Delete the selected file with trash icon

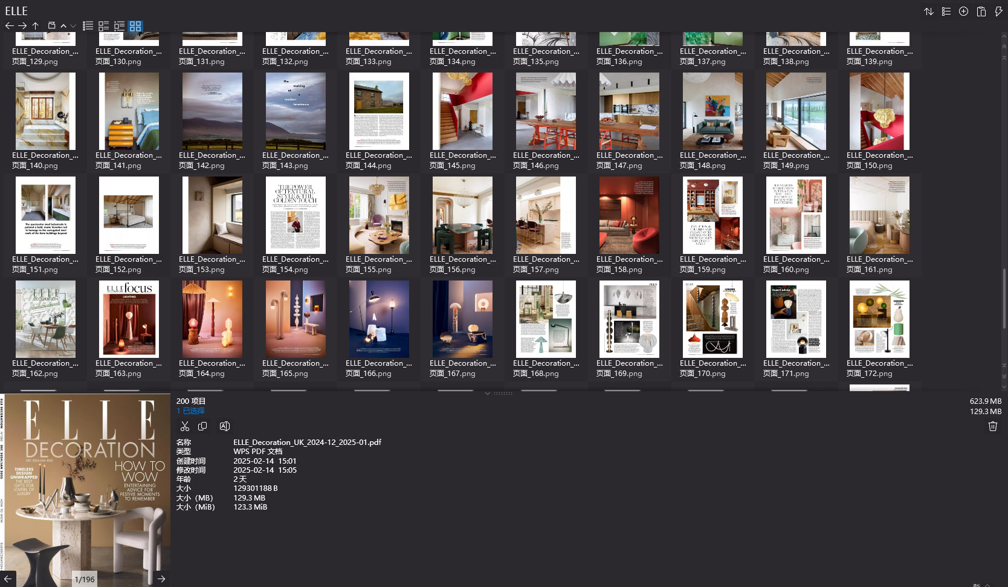992,426
